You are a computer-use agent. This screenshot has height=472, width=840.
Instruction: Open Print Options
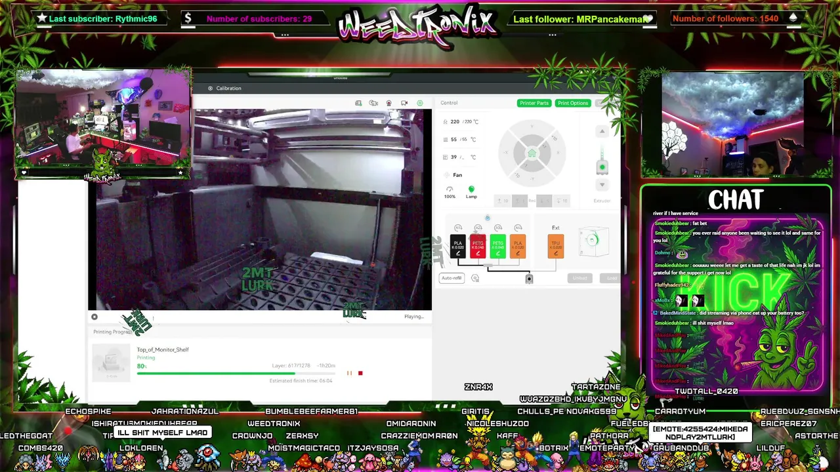click(x=573, y=103)
